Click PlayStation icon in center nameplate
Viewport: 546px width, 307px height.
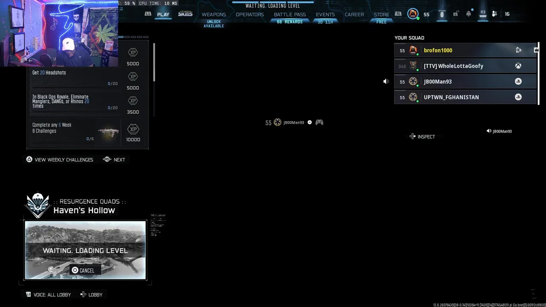point(310,122)
